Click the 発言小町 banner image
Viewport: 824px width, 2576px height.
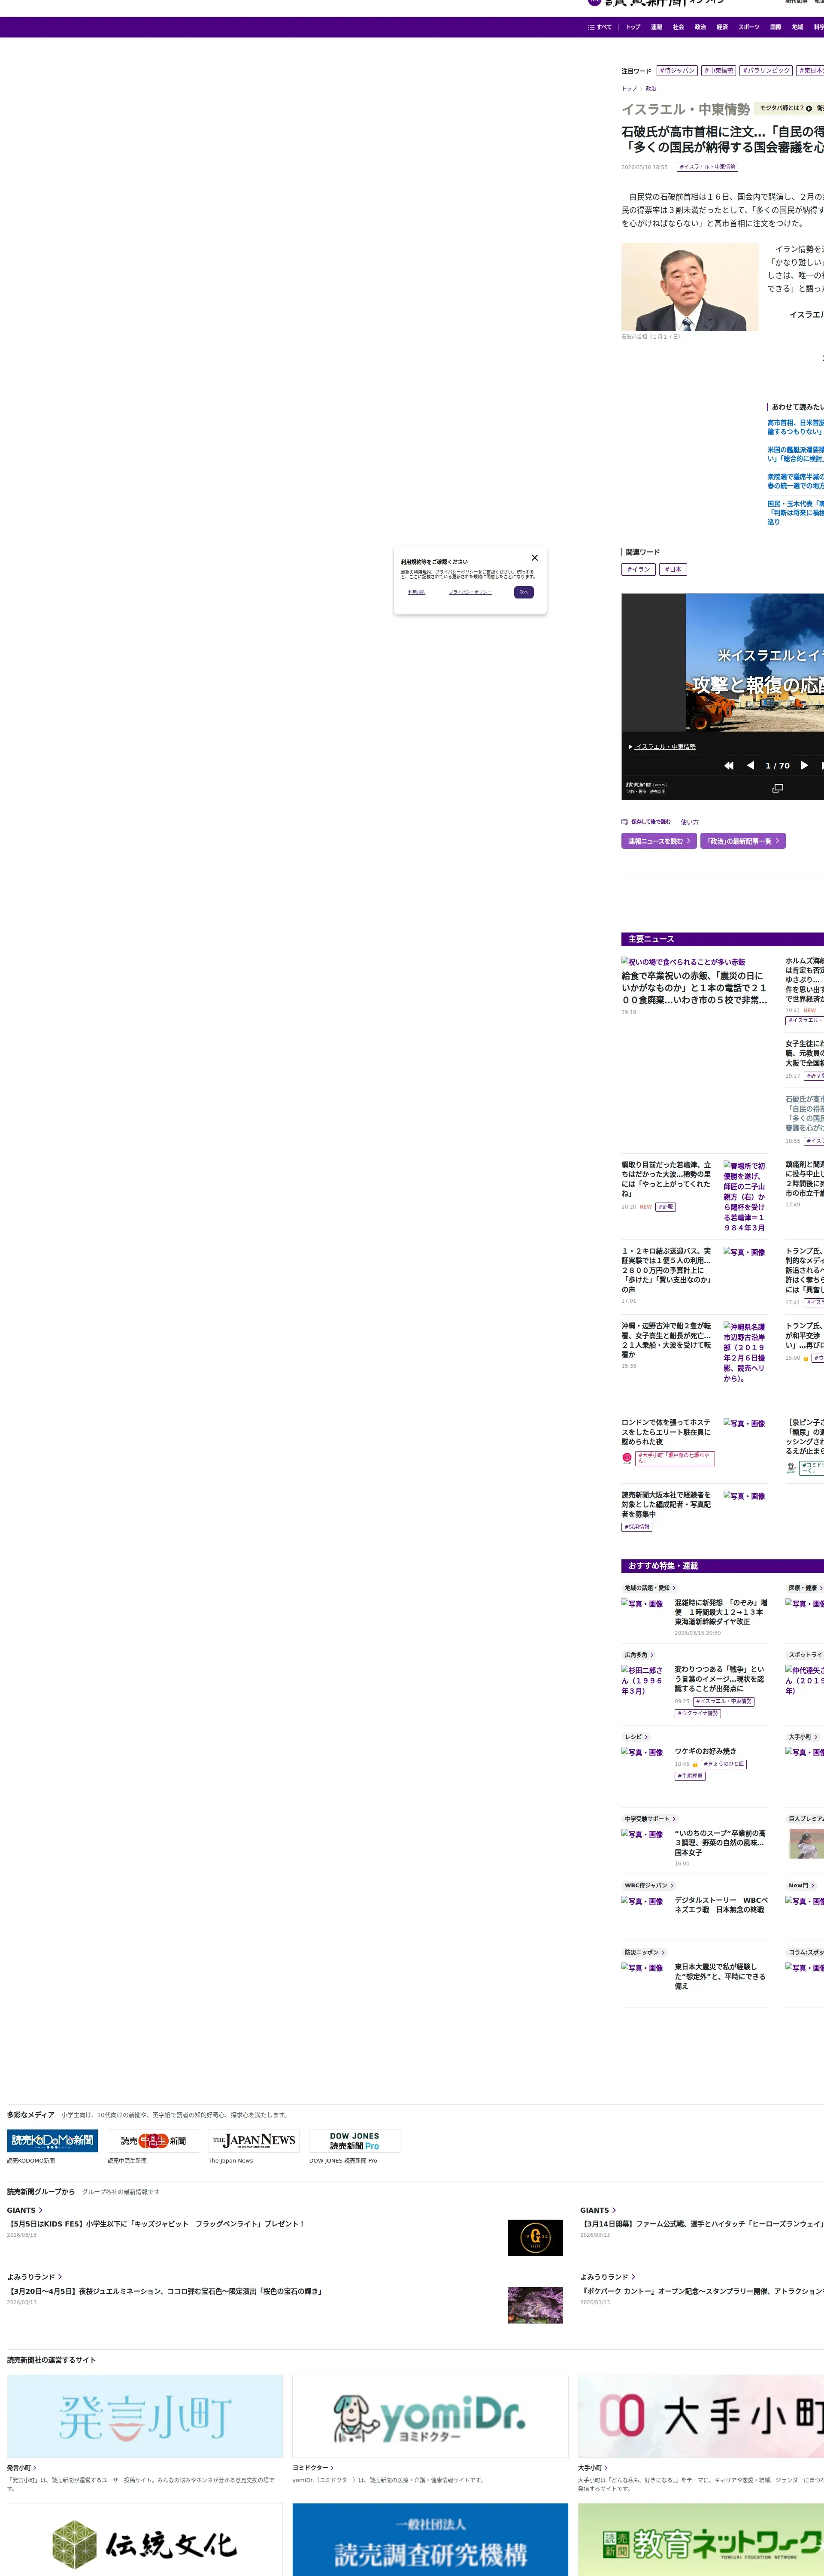coord(145,2416)
